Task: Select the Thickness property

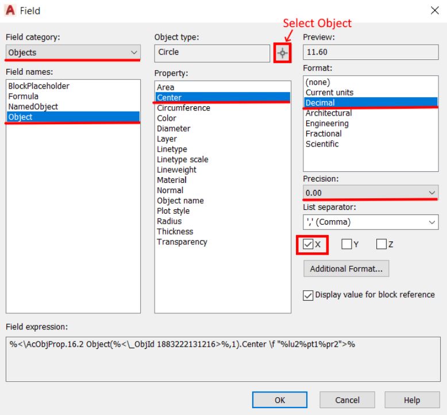Action: tap(223, 231)
